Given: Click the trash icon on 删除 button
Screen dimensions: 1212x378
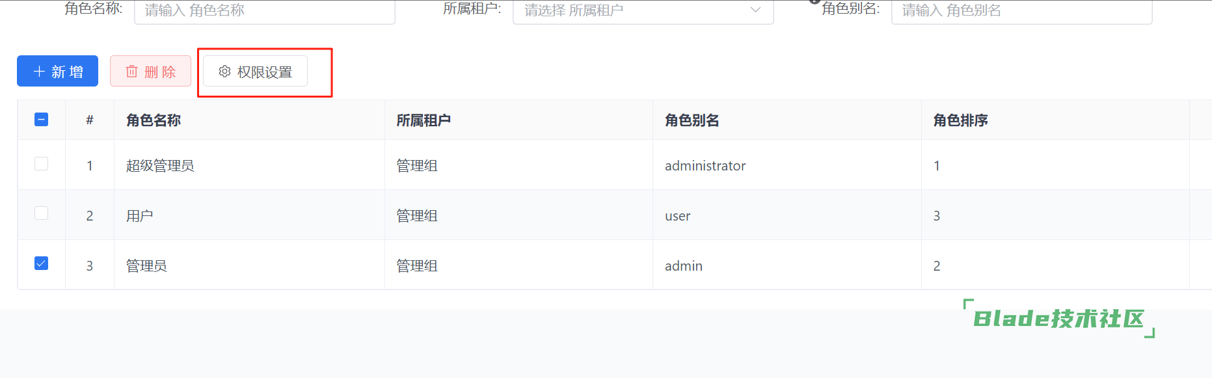Looking at the screenshot, I should tap(131, 72).
